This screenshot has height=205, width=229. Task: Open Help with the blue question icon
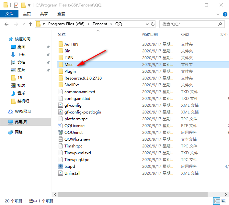(x=225, y=14)
